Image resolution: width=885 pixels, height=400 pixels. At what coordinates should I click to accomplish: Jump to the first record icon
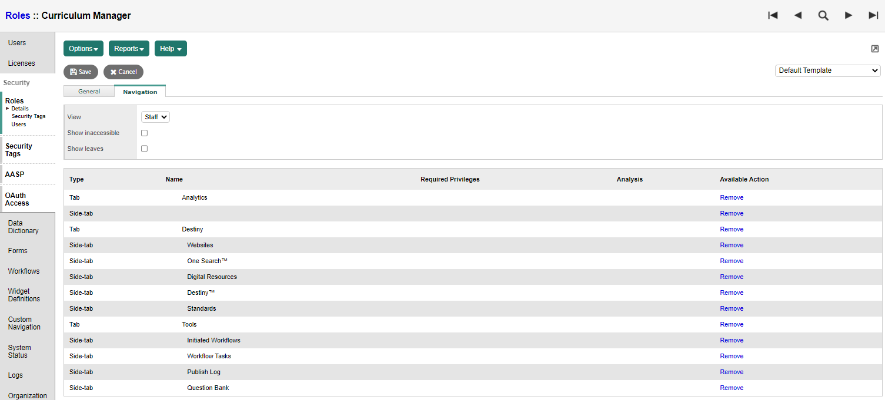pyautogui.click(x=773, y=15)
